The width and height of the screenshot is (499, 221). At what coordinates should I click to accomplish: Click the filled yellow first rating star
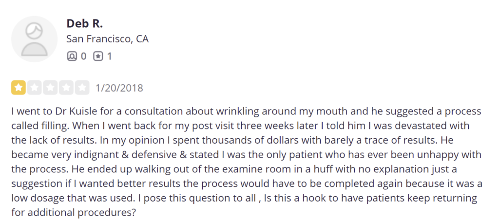[19, 88]
